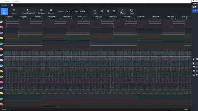Image resolution: width=198 pixels, height=111 pixels.
Task: Click the +1816600 ns ruler label
Action: [x=97, y=17]
